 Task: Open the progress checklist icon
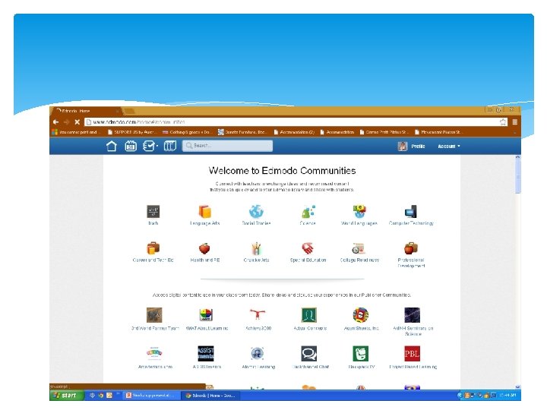click(150, 146)
